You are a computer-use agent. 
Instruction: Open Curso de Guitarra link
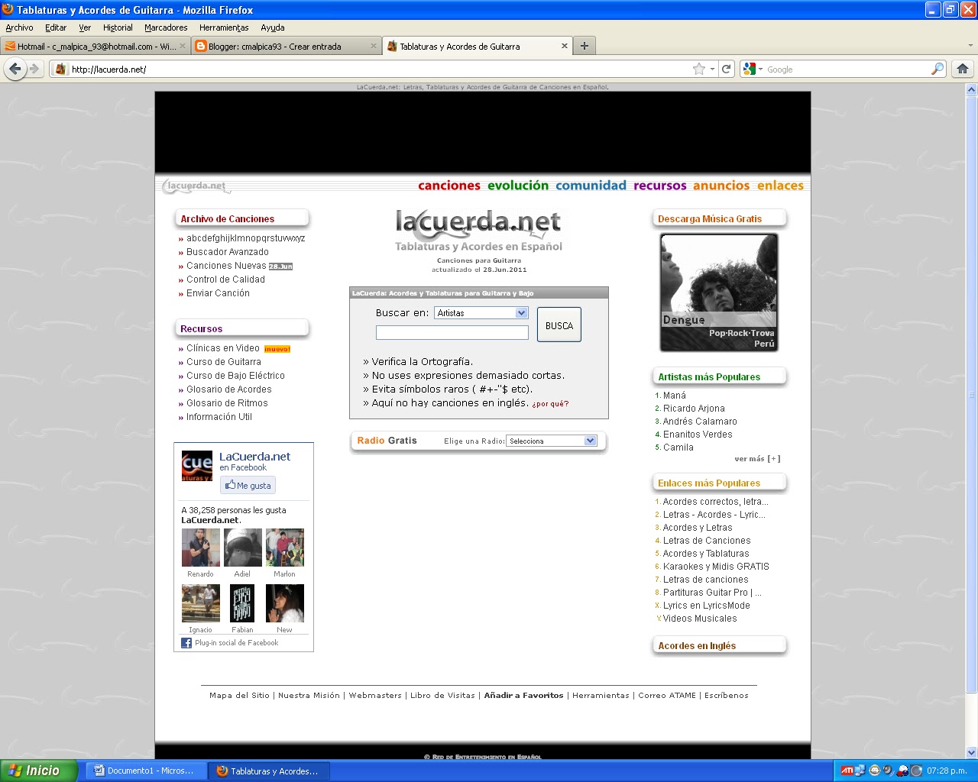click(224, 362)
